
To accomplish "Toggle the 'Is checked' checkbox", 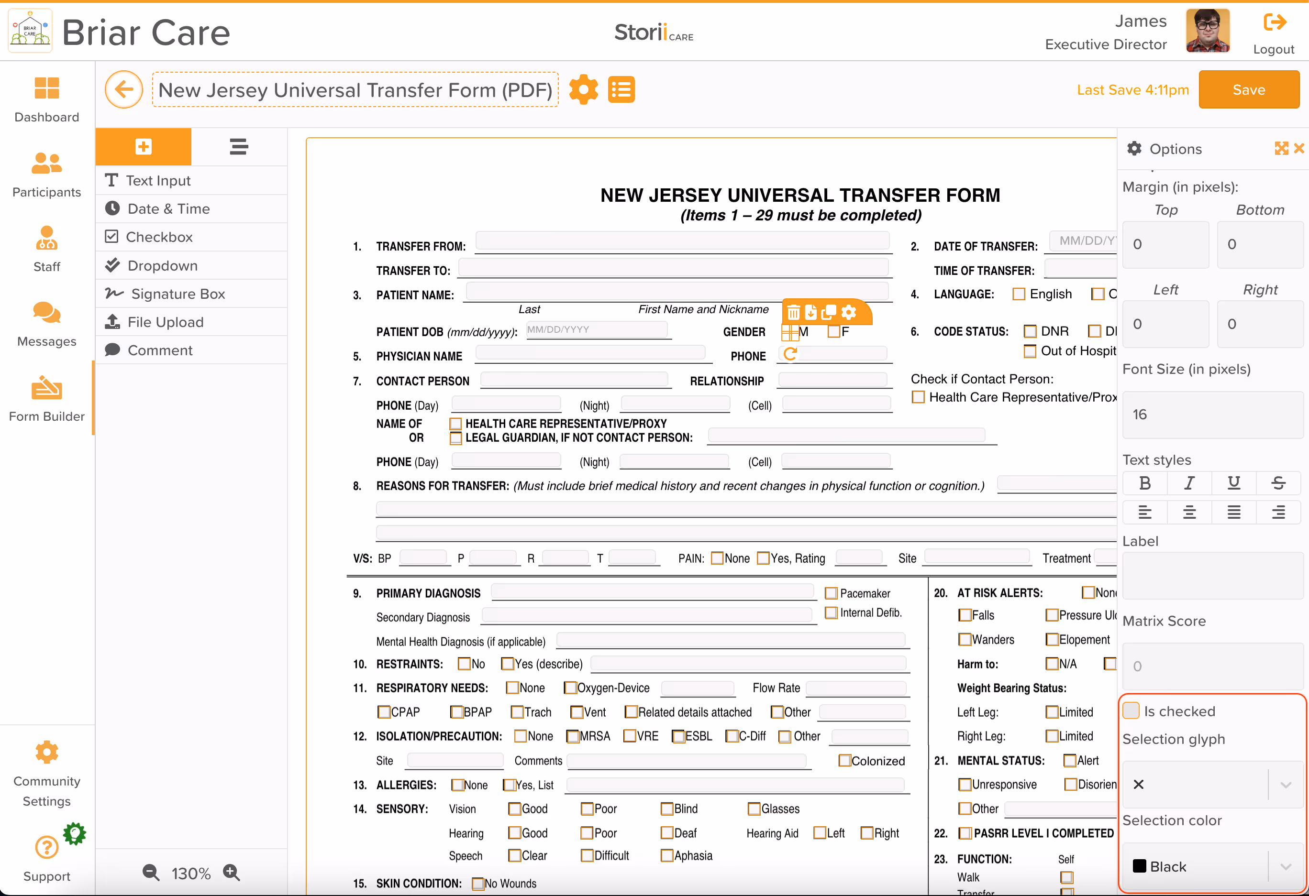I will 1131,711.
